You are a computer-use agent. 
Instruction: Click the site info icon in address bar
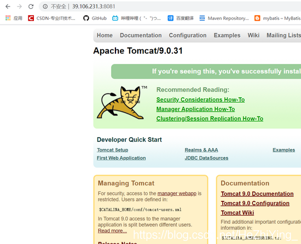[45, 7]
